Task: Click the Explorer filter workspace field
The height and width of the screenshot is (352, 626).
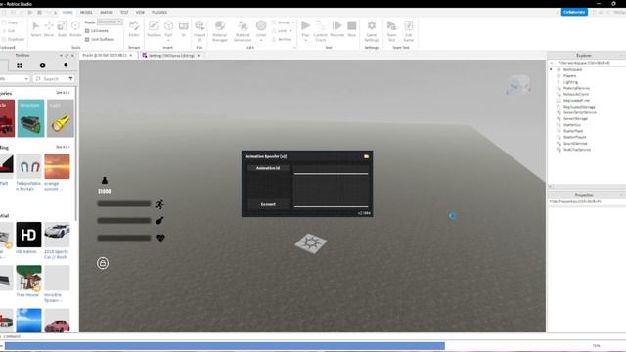Action: [586, 63]
